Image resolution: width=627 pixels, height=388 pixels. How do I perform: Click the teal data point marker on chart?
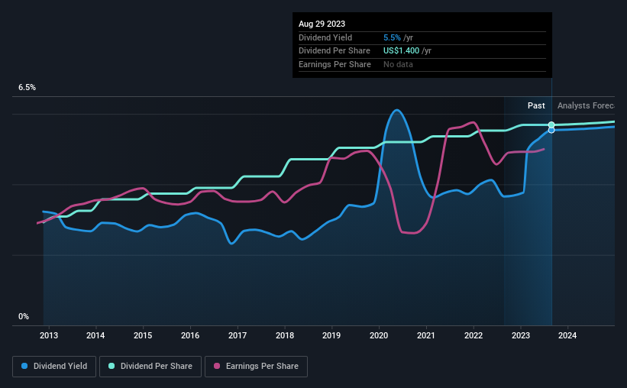click(x=551, y=124)
